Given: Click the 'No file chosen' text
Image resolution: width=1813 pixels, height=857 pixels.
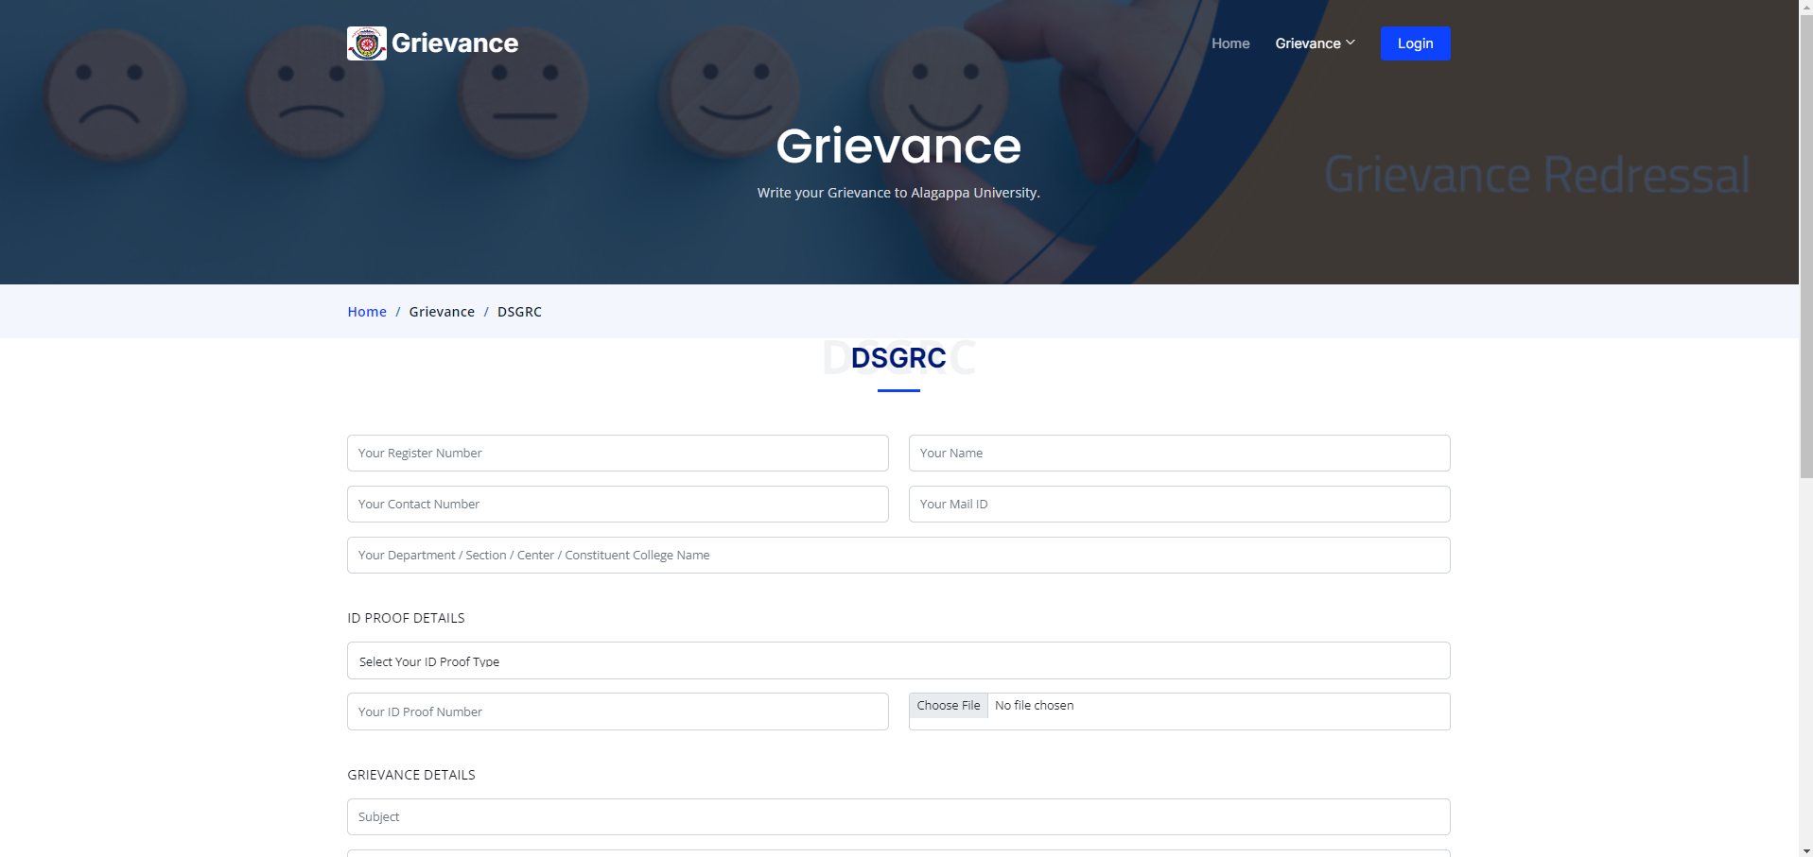Looking at the screenshot, I should pos(1034,706).
